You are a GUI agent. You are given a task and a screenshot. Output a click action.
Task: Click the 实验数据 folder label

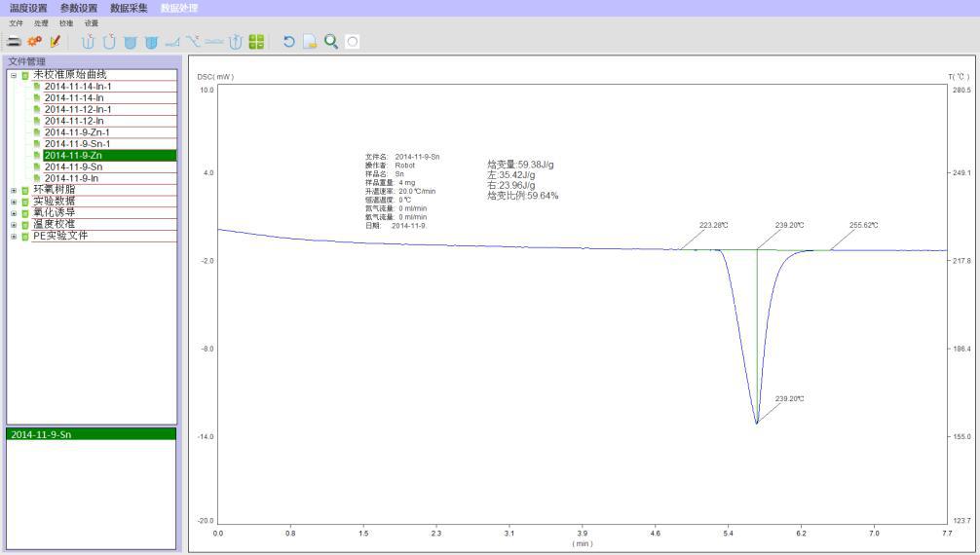pyautogui.click(x=54, y=201)
